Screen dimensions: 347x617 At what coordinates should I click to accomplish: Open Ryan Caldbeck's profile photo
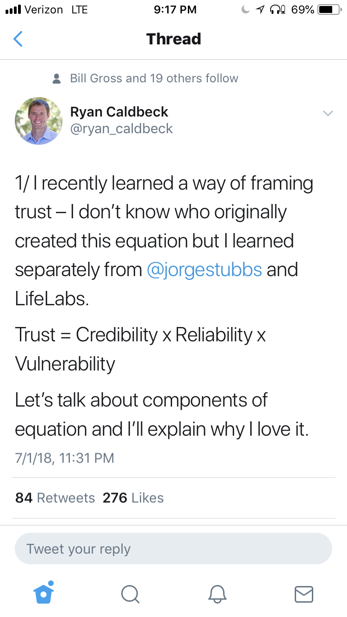[39, 121]
